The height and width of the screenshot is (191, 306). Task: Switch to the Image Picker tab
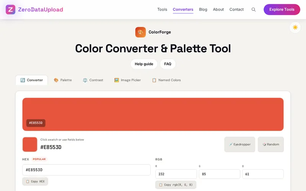pos(127,80)
